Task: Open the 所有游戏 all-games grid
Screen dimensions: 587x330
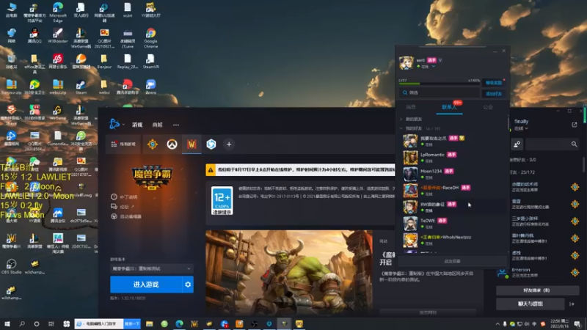Action: click(123, 144)
